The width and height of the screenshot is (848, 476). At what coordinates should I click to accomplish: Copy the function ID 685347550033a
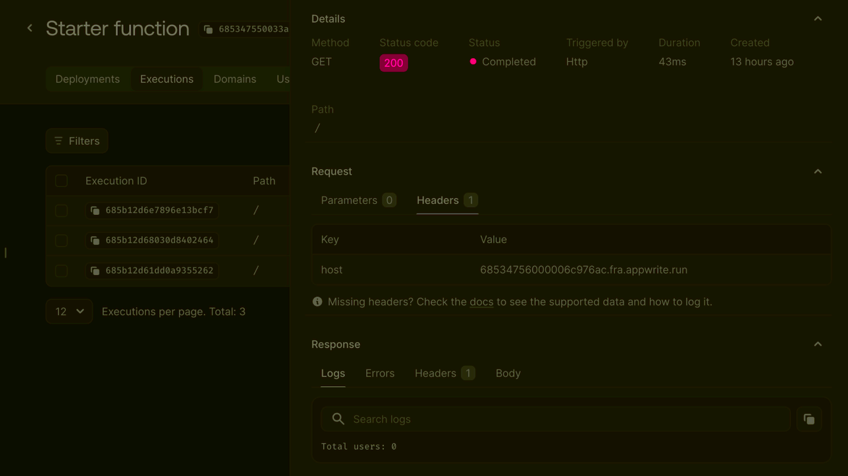click(208, 29)
